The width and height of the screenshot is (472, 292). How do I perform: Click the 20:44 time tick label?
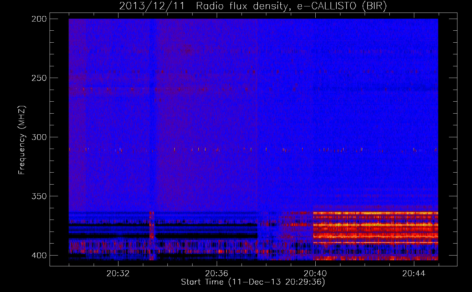click(414, 274)
